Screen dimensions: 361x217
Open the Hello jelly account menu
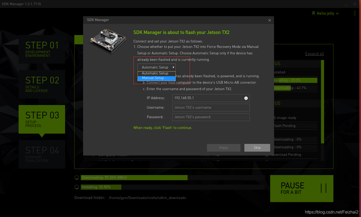(325, 13)
